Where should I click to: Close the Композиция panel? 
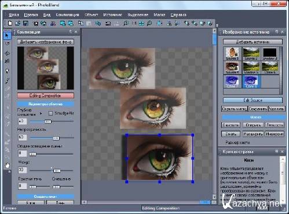click(76, 32)
